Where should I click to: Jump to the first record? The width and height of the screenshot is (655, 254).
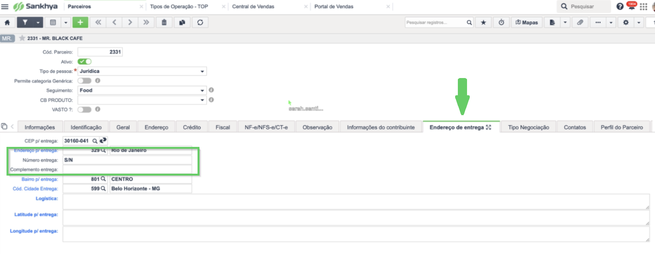(98, 23)
